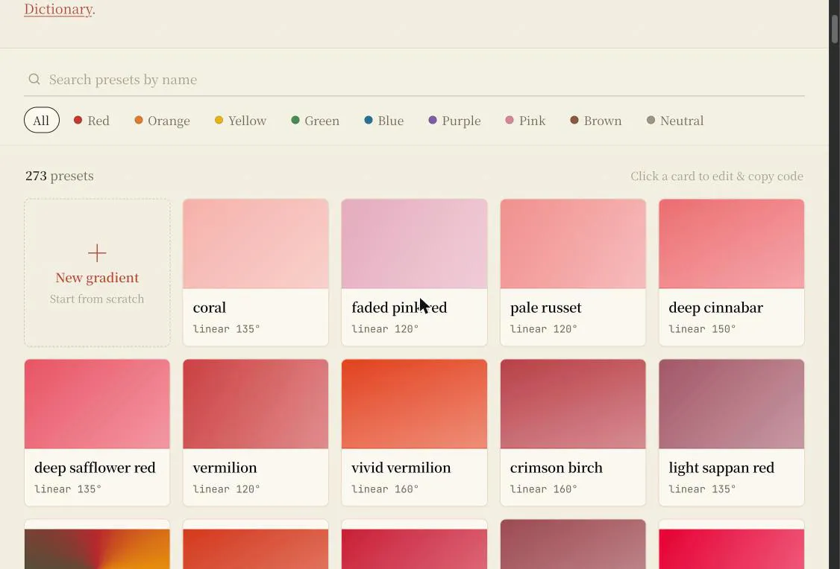Click linear 160° under crimson birch

(543, 489)
